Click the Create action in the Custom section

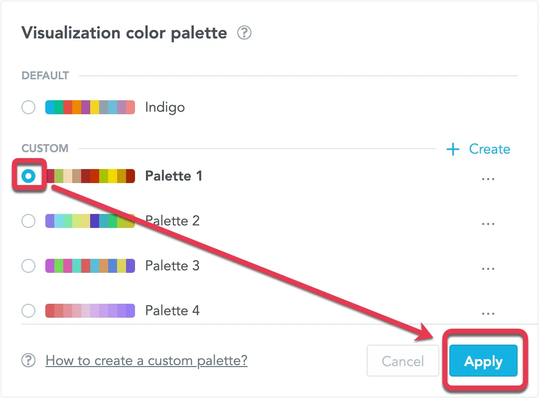pos(490,149)
